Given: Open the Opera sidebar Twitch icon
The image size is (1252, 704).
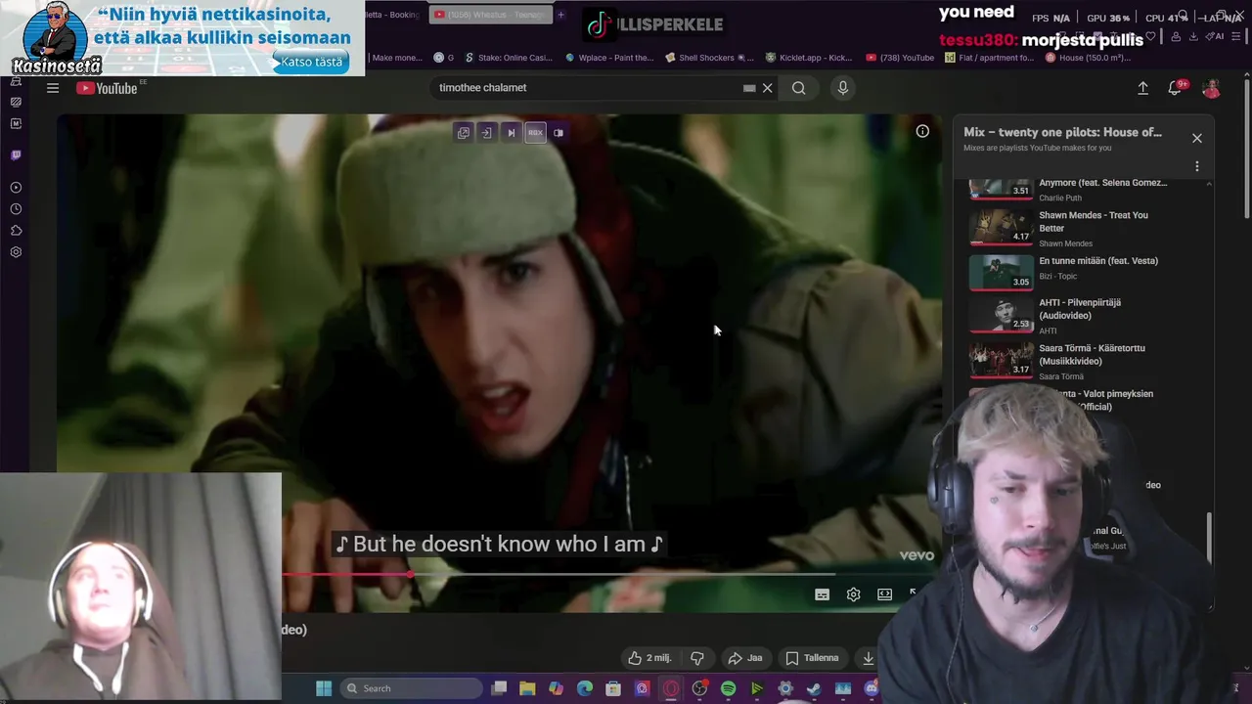Looking at the screenshot, I should [x=16, y=155].
